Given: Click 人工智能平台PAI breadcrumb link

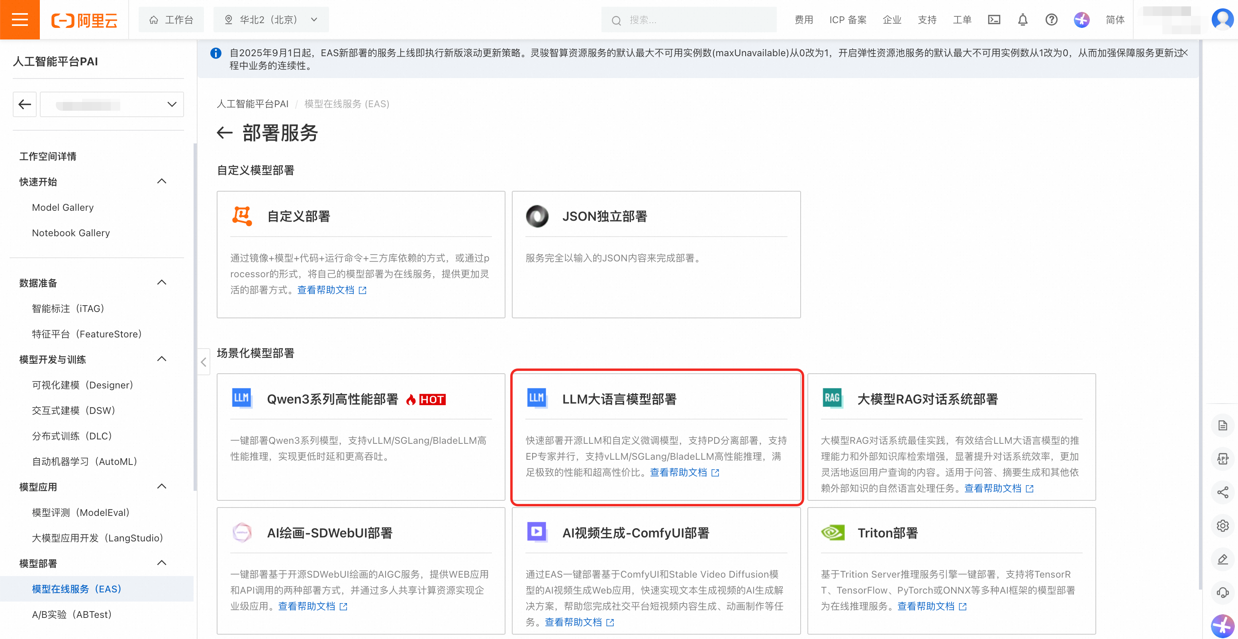Looking at the screenshot, I should click(x=252, y=104).
